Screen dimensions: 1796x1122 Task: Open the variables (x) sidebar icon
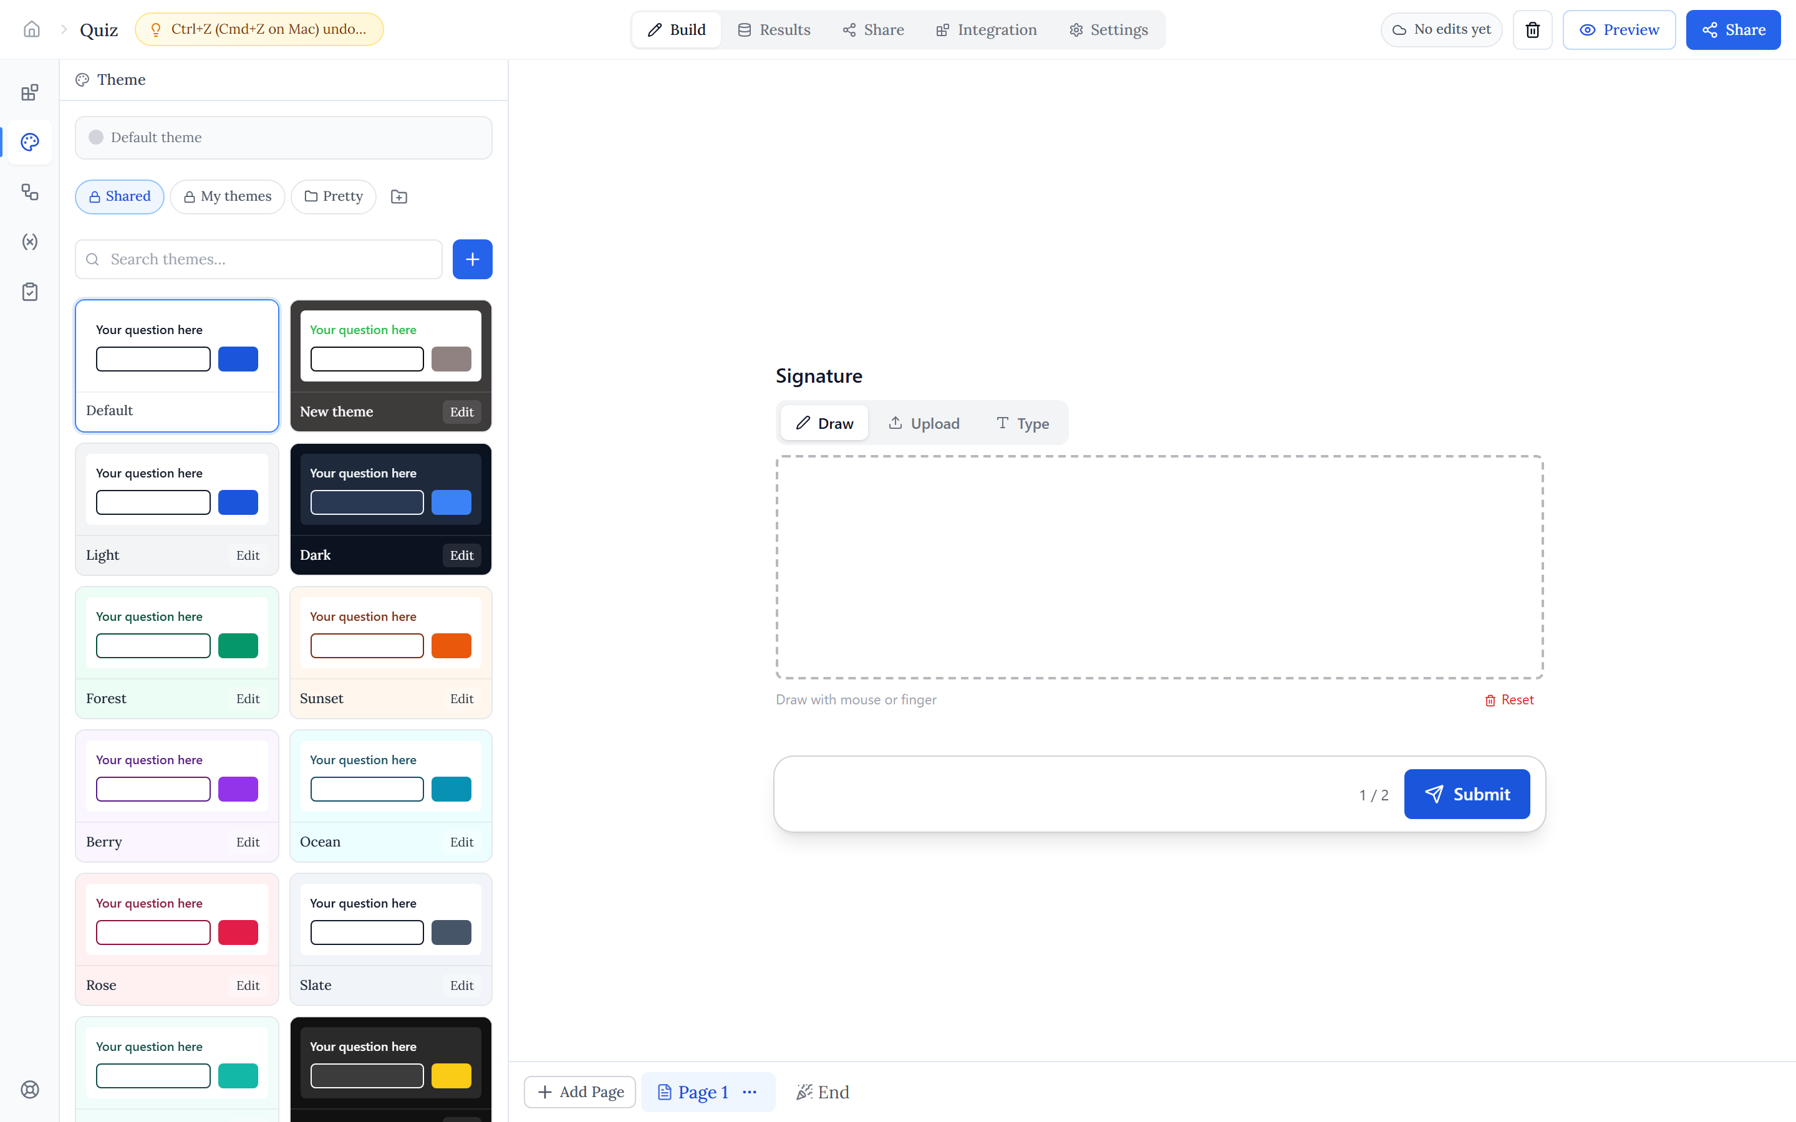click(30, 242)
